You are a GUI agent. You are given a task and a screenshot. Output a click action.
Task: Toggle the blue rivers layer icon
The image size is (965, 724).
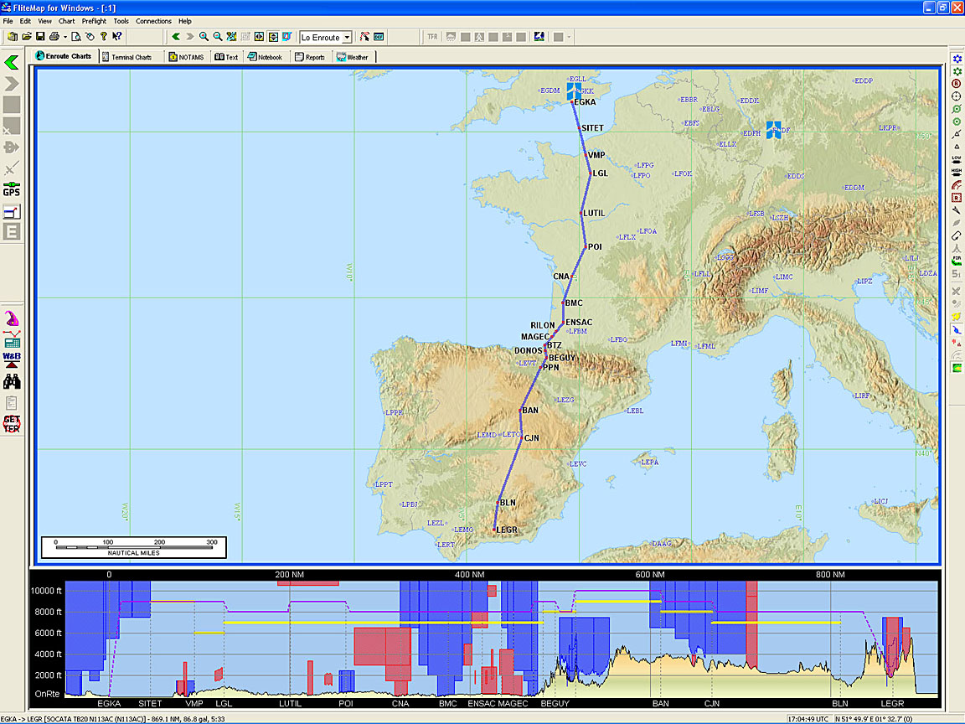click(957, 330)
